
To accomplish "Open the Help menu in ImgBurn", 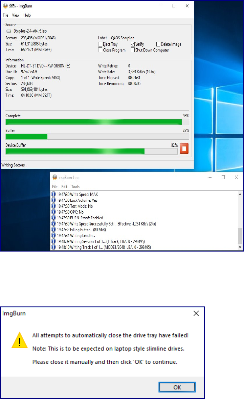I will [x=27, y=15].
